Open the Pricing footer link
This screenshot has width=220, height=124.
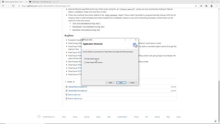pos(136,117)
